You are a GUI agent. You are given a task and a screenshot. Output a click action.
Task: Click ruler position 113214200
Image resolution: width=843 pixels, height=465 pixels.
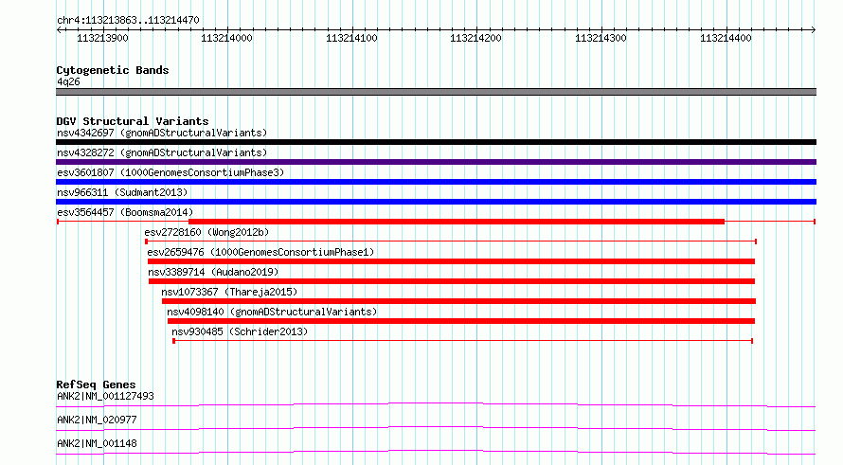point(475,38)
